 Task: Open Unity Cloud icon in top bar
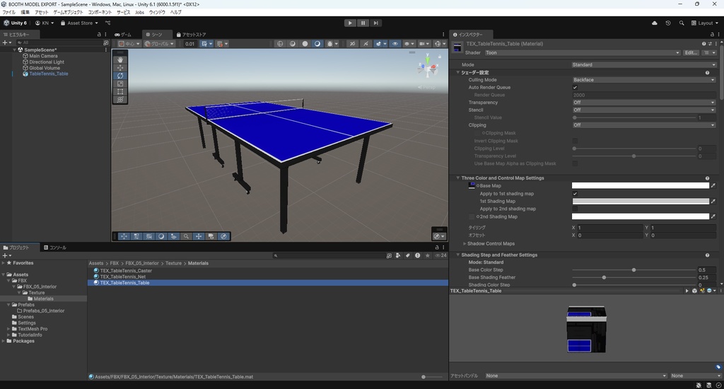[x=654, y=23]
